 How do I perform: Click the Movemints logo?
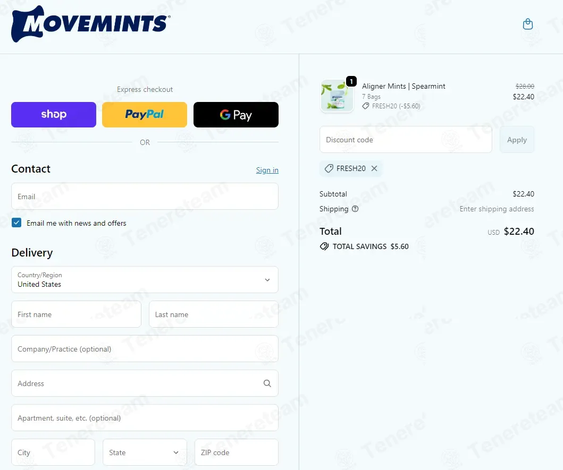coord(91,24)
